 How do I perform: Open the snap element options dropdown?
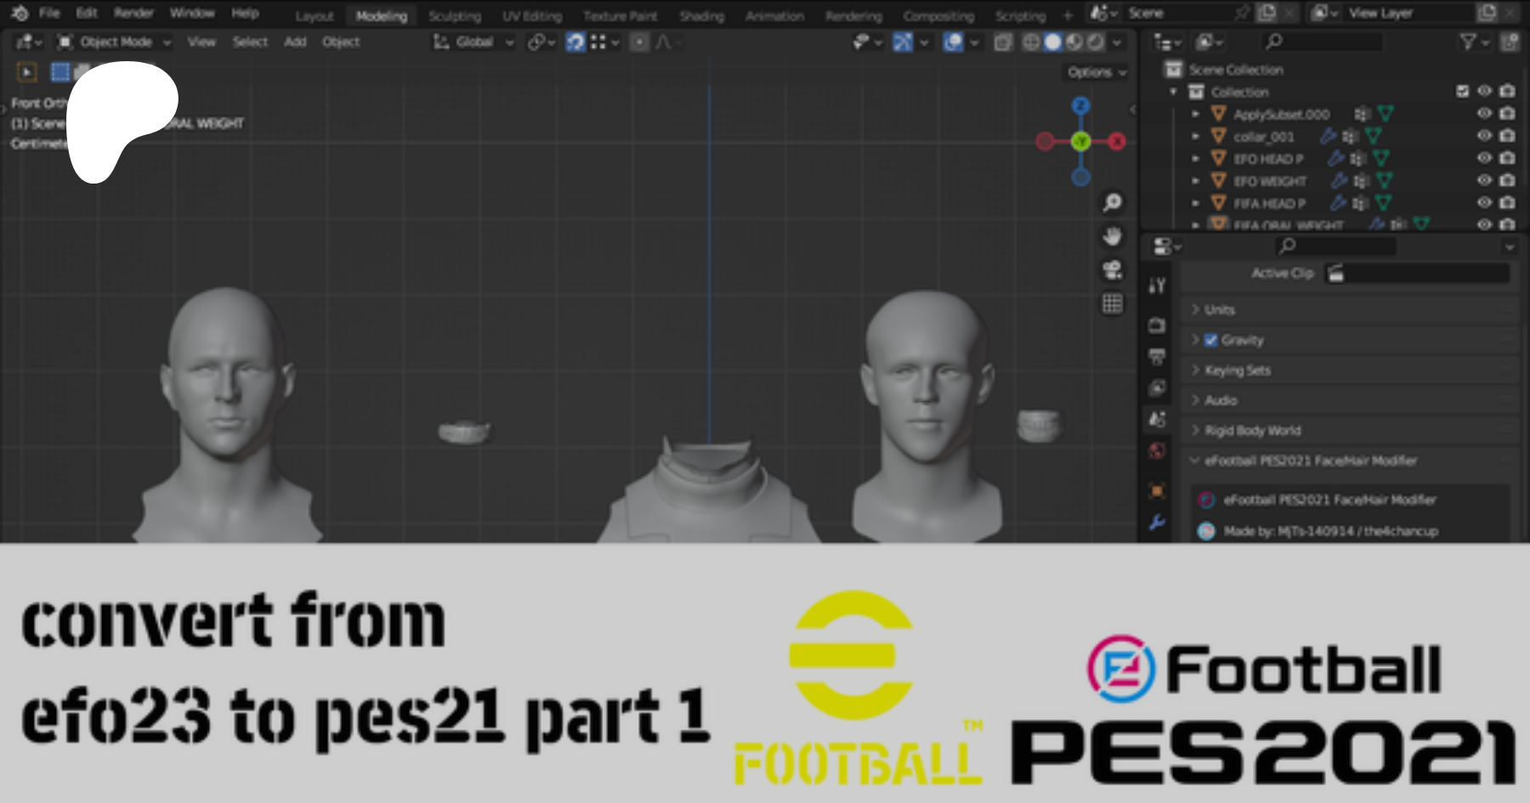pyautogui.click(x=603, y=42)
